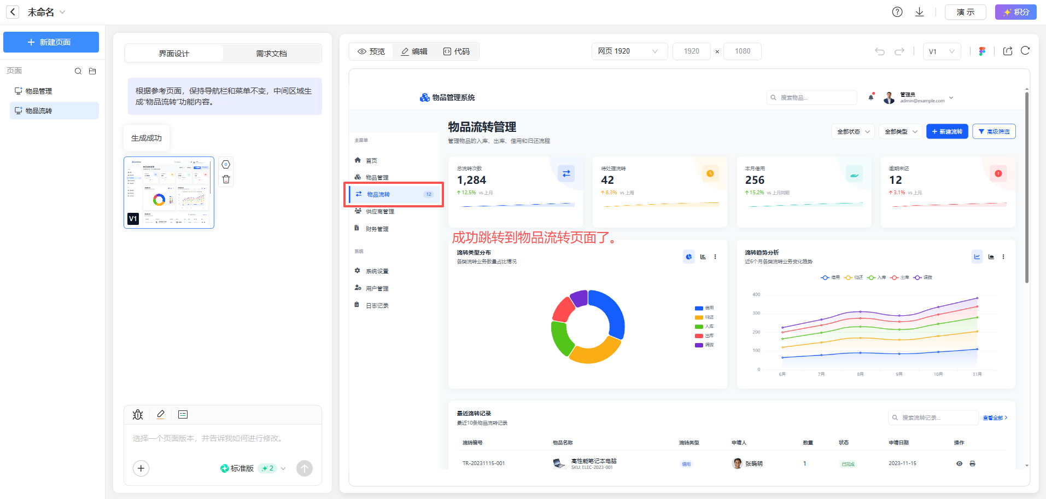This screenshot has width=1046, height=499.
Task: Click the download icon in top bar
Action: (920, 12)
